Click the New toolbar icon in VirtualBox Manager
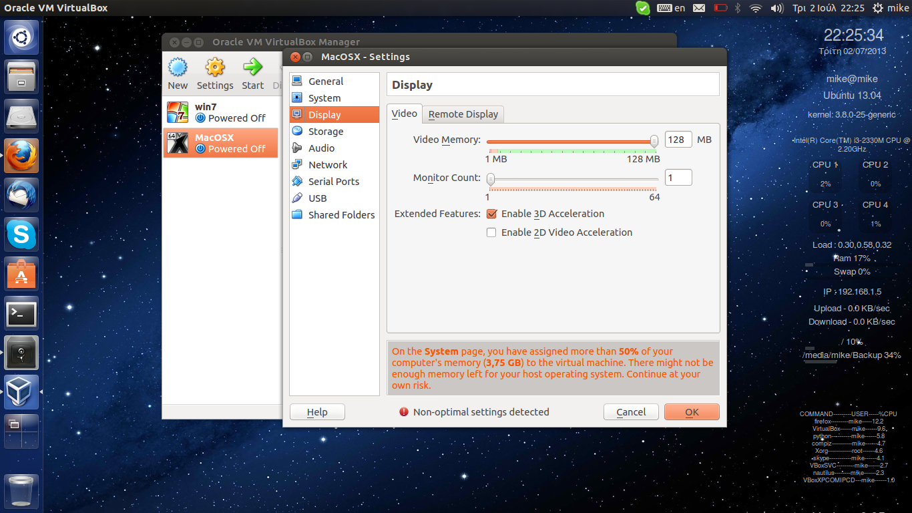912x513 pixels. pyautogui.click(x=178, y=67)
